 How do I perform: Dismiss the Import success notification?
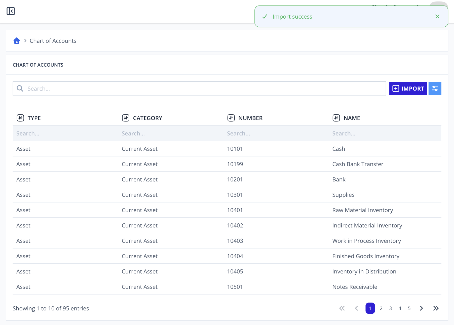(437, 16)
